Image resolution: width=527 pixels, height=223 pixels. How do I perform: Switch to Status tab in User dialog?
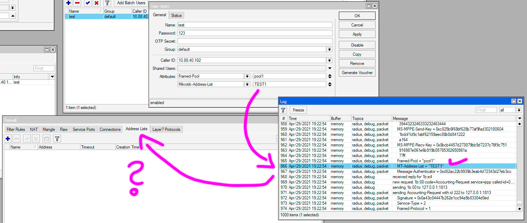pyautogui.click(x=176, y=16)
